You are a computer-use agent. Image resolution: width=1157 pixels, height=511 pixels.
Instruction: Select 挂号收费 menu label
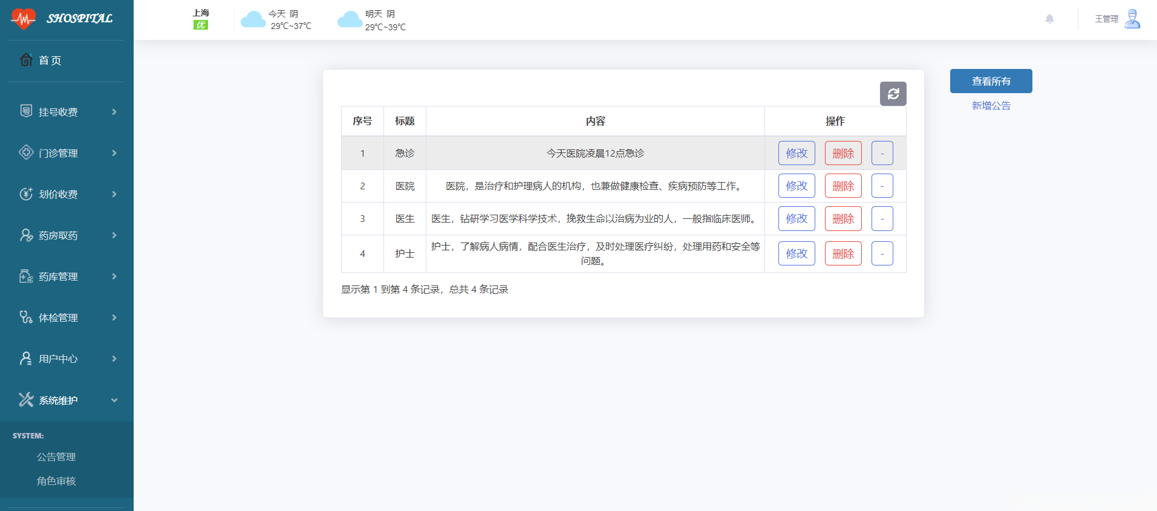[58, 112]
